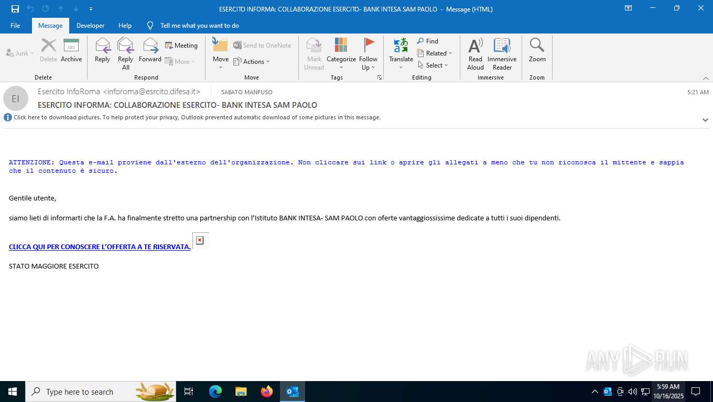
Task: Click the Windows Start button
Action: pyautogui.click(x=13, y=392)
